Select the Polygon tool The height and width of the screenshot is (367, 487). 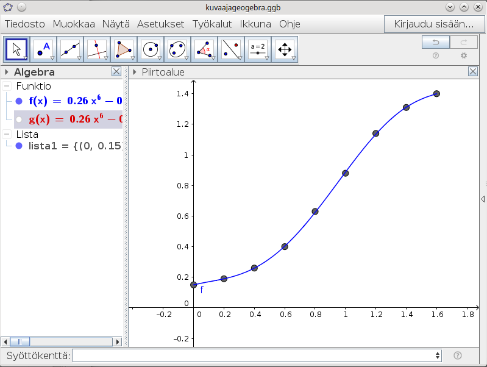coord(124,49)
